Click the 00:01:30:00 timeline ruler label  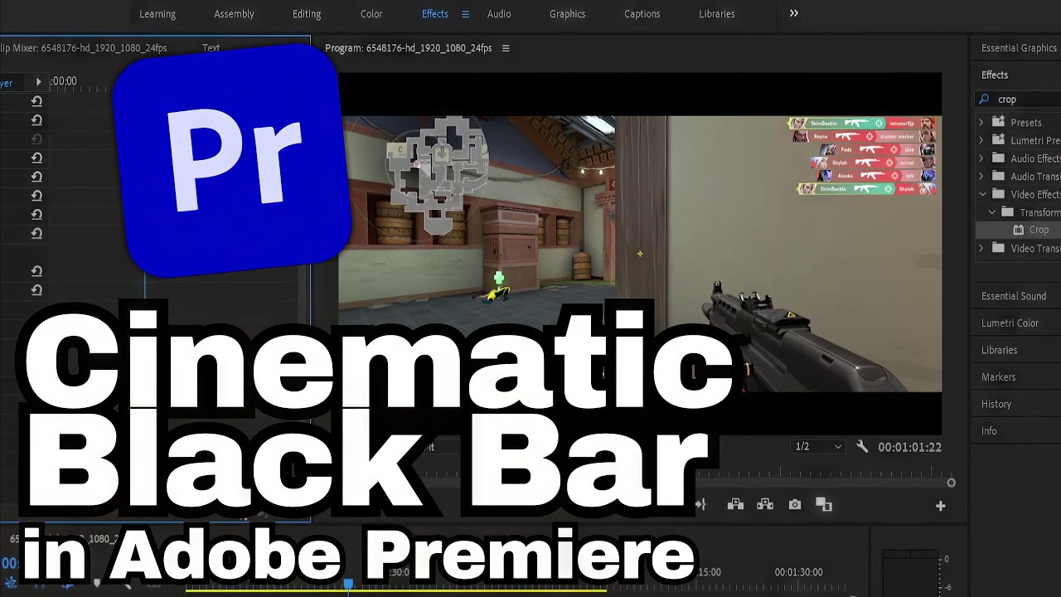click(799, 572)
